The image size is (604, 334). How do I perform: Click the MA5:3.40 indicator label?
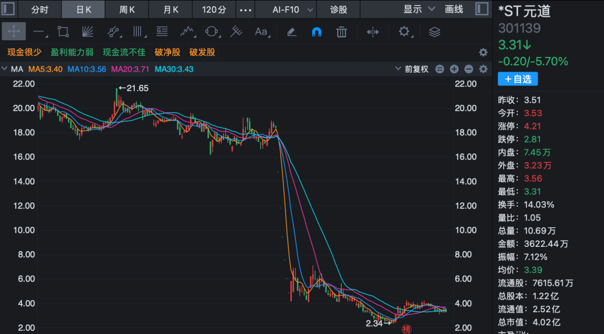click(45, 69)
